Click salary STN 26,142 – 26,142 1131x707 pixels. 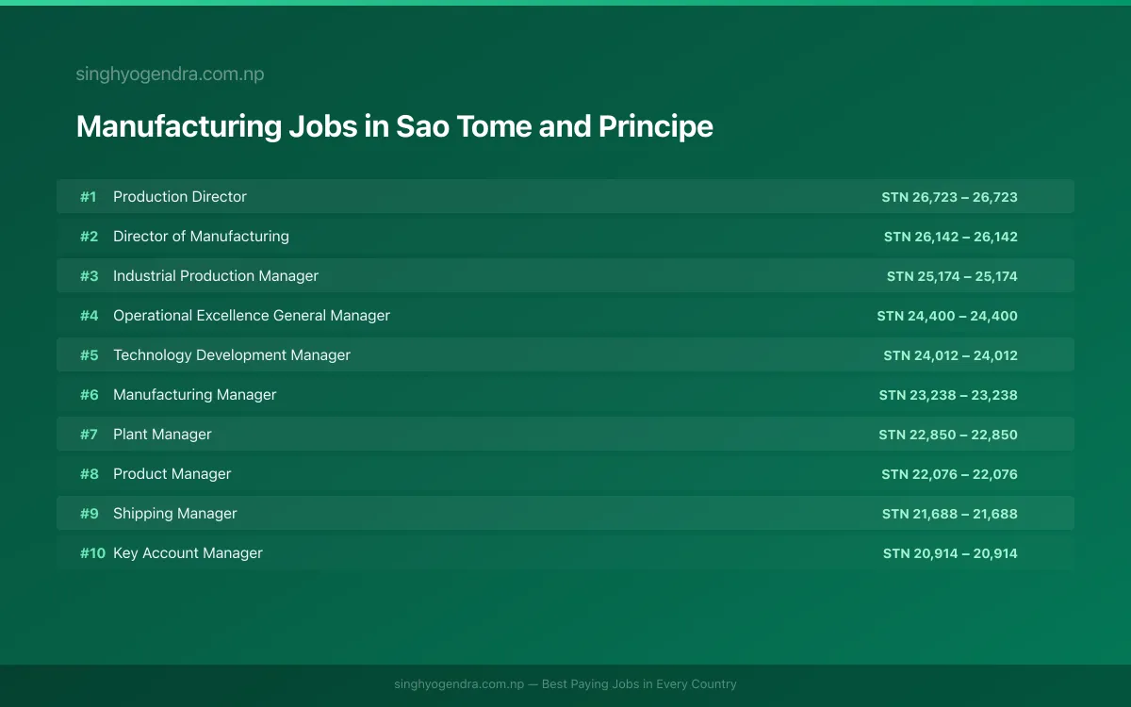[x=951, y=237]
